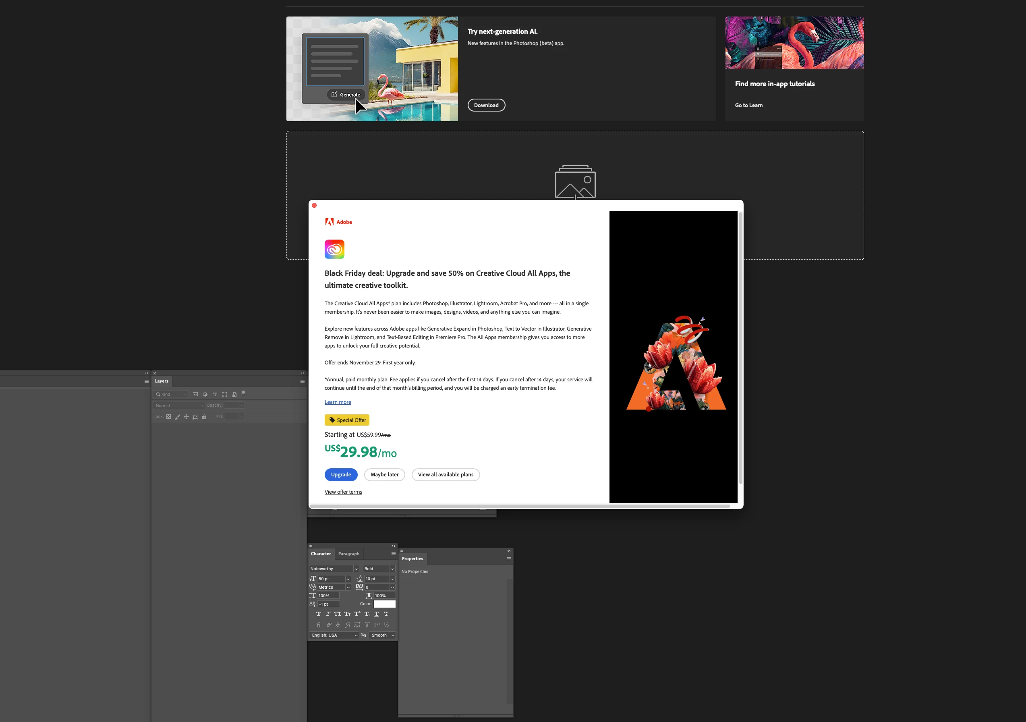
Task: Click the white text Color swatch
Action: [384, 604]
